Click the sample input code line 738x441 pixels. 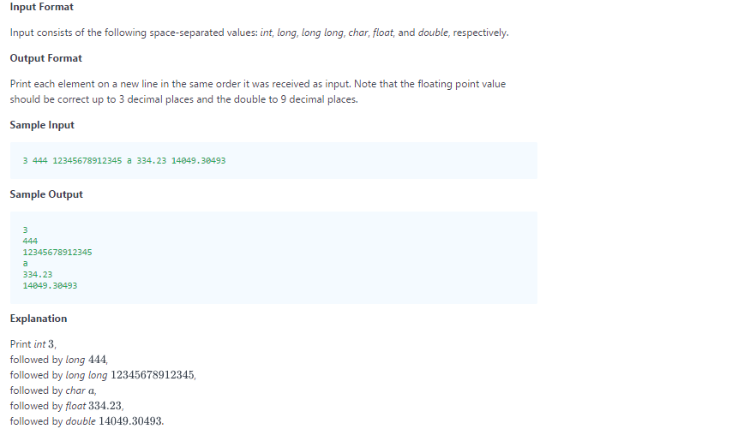click(x=124, y=161)
